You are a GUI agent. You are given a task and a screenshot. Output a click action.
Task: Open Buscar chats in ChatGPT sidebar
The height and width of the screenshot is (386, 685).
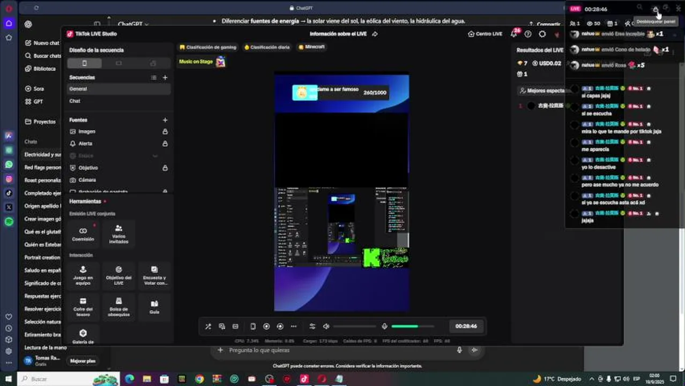point(43,56)
